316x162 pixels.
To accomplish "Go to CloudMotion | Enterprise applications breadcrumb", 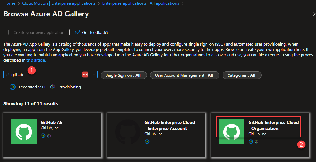I will pos(59,3).
